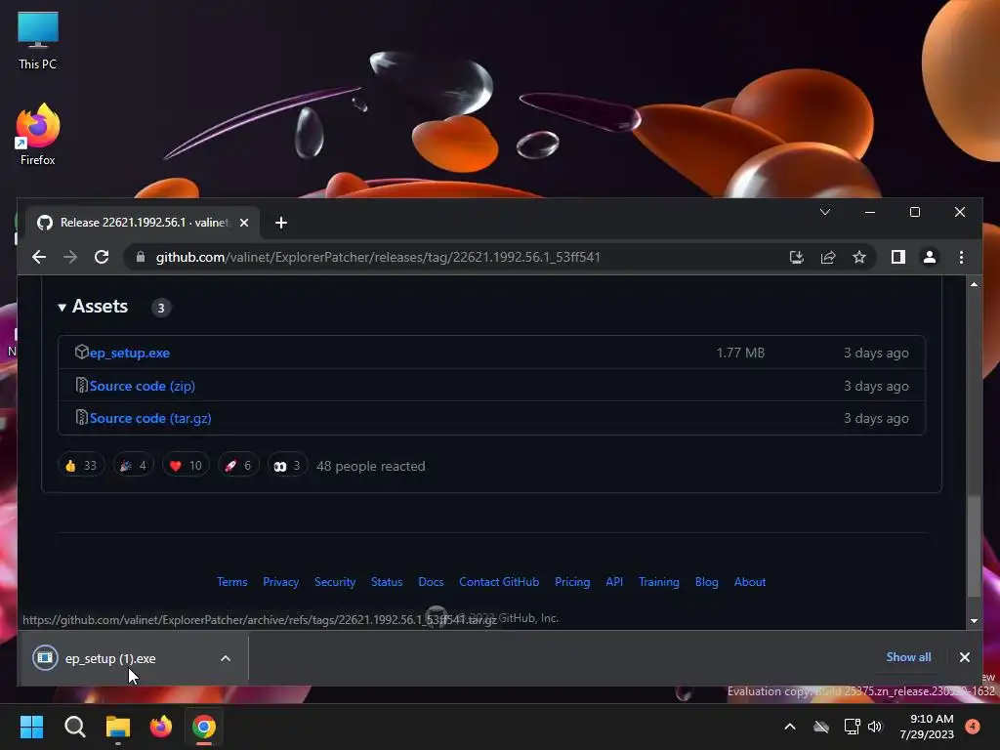Toggle eyes reaction with 3
The height and width of the screenshot is (750, 1000).
click(287, 466)
